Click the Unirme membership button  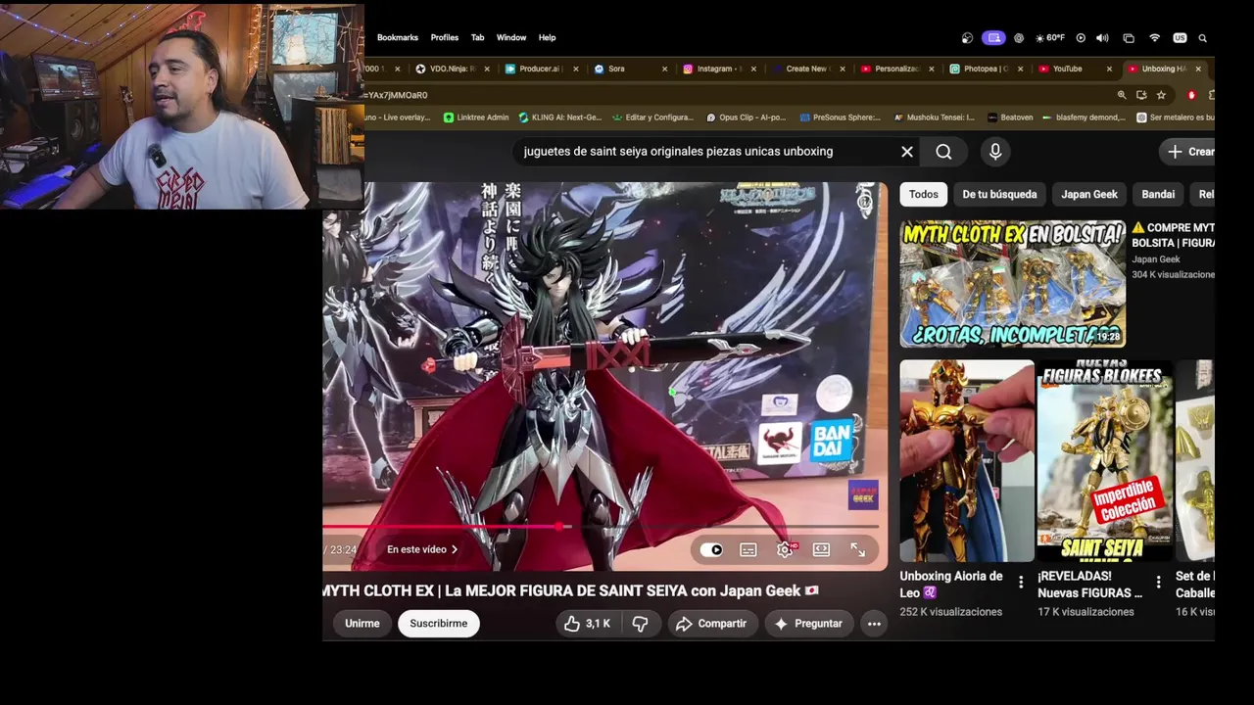(x=362, y=624)
